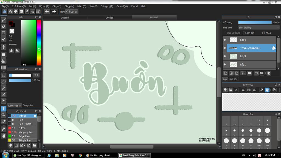Screen dimensions: 281x158
Task: Open Pencil brush settings gear
Action: point(35,116)
